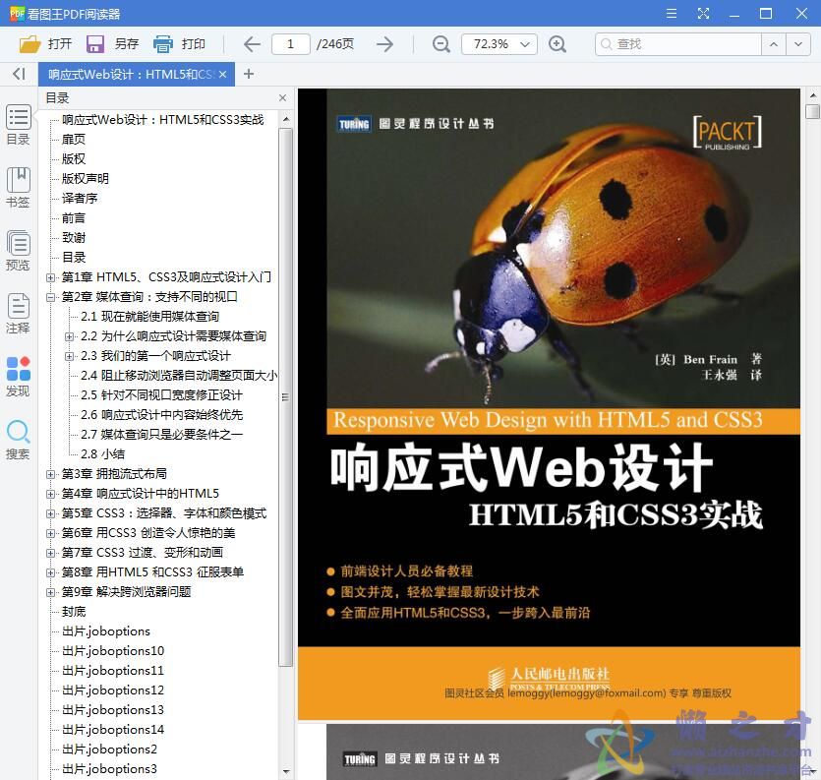Collapse the sidebar with the « button
The height and width of the screenshot is (780, 821).
click(x=18, y=73)
